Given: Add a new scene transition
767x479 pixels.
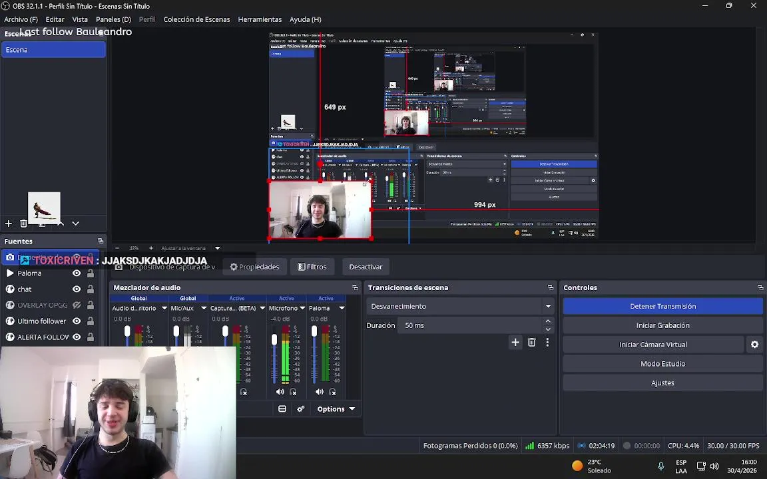Looking at the screenshot, I should click(515, 342).
